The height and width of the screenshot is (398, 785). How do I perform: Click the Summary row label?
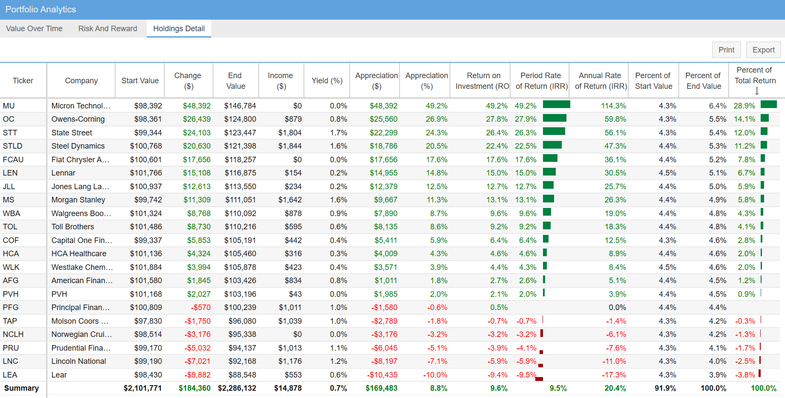21,388
